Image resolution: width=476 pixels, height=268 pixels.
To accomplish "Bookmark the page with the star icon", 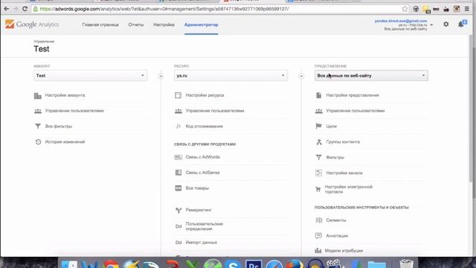I will tap(405, 9).
